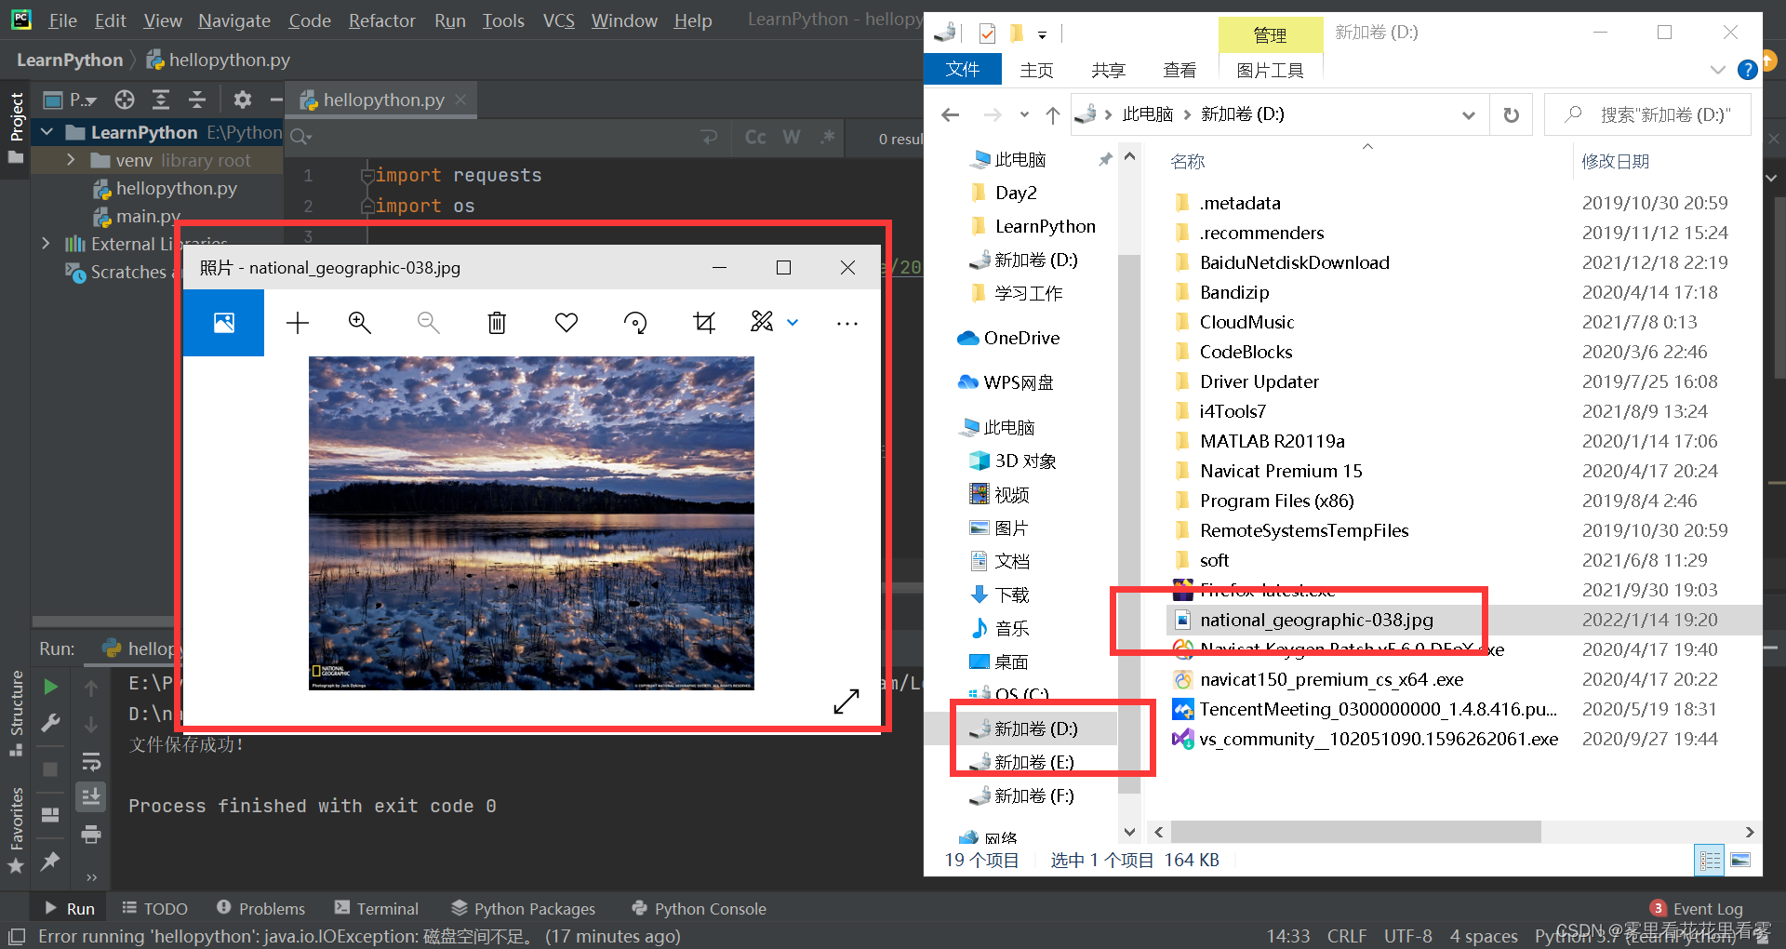Expand the venv library root folder
Image resolution: width=1786 pixels, height=949 pixels.
click(x=71, y=160)
